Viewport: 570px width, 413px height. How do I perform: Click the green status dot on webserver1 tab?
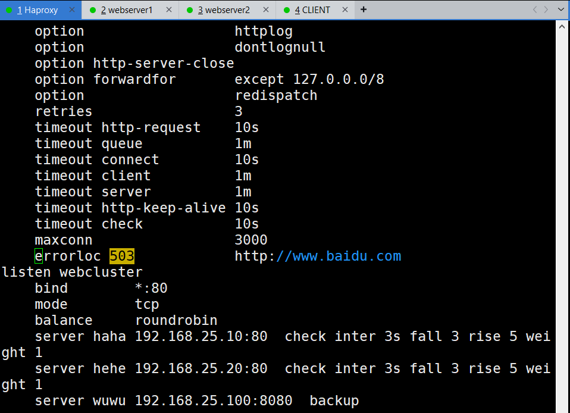(93, 10)
